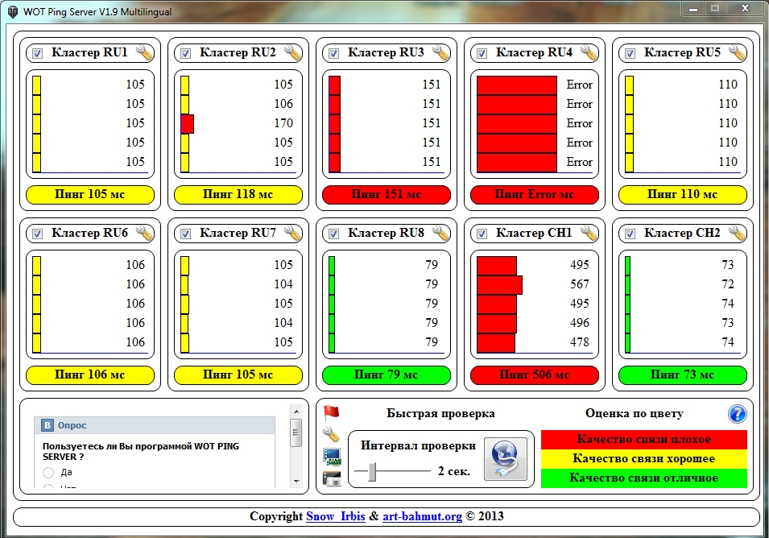Viewport: 769px width, 538px height.
Task: Click the 170 ping value in RU2
Action: pos(283,123)
